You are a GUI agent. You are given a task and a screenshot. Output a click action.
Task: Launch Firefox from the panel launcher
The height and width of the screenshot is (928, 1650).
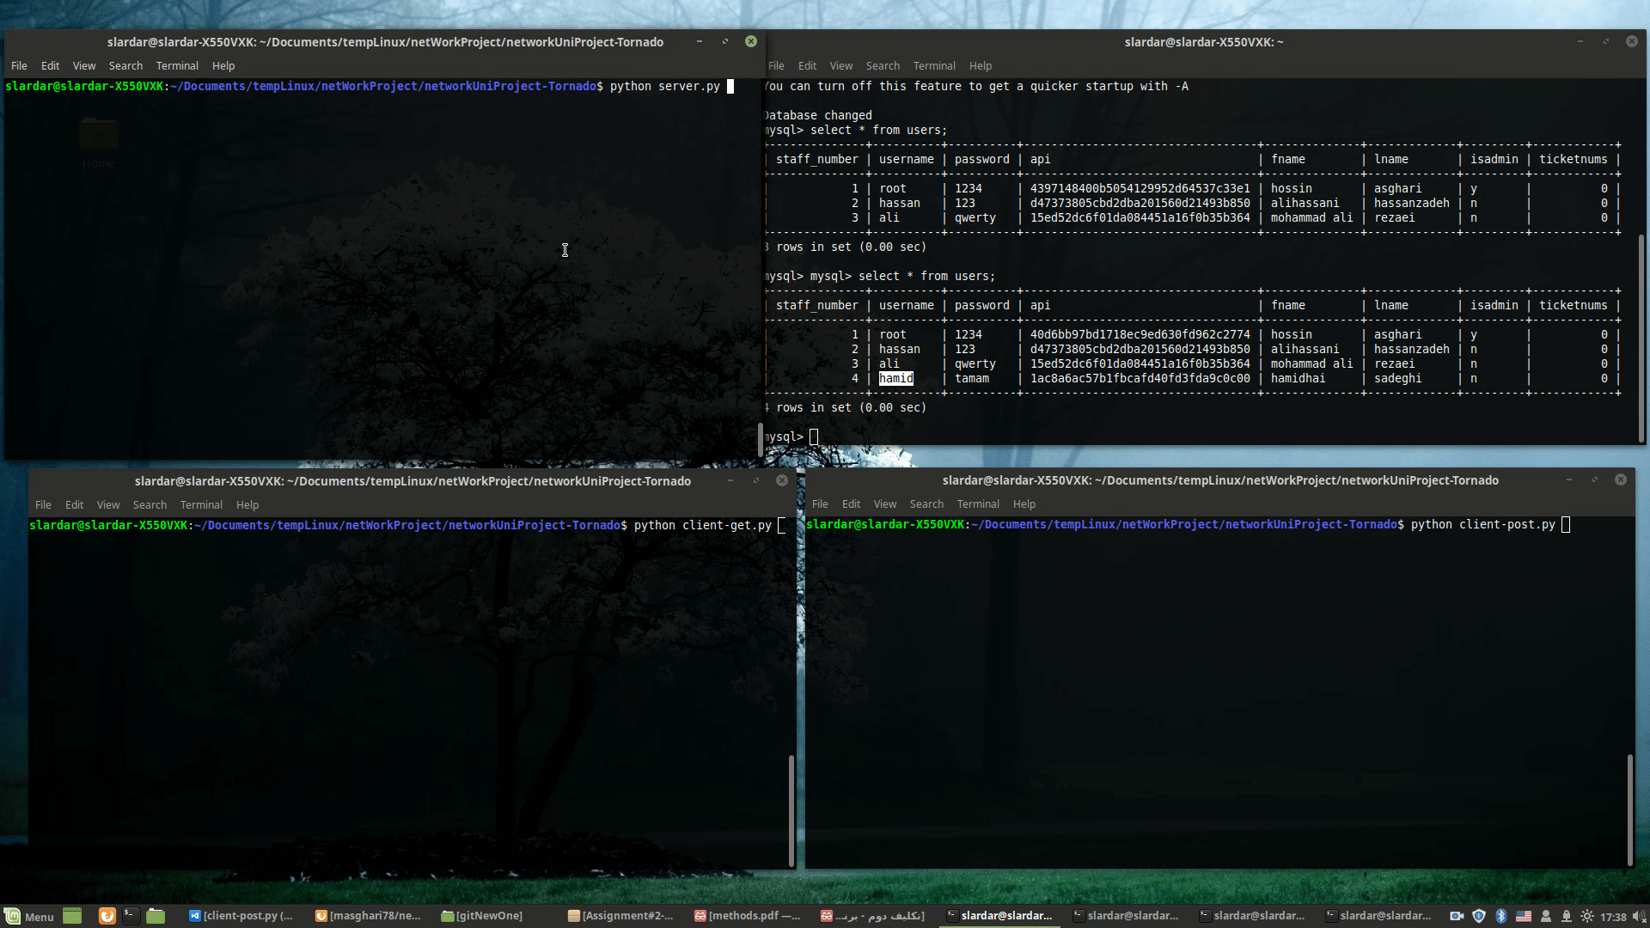point(107,916)
